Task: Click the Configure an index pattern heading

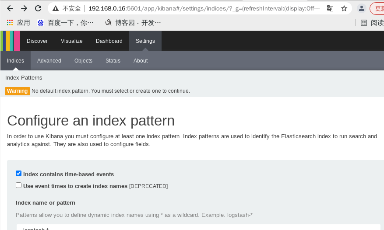Action: (x=91, y=121)
